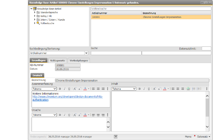
Task: Click the Memo button in status bar
Action: tap(188, 136)
